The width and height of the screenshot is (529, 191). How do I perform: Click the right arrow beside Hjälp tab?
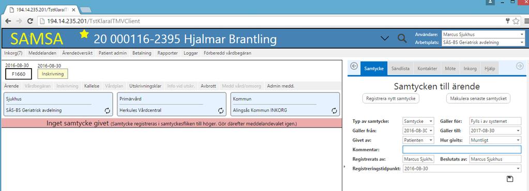point(520,66)
